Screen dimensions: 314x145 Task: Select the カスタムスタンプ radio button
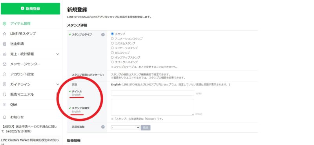[x=112, y=43]
